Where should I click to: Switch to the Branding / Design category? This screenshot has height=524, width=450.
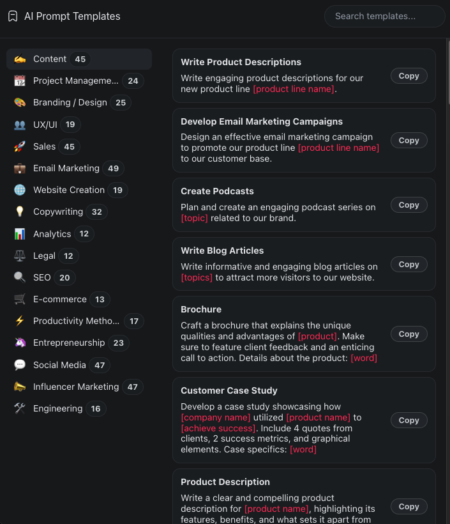tap(70, 103)
